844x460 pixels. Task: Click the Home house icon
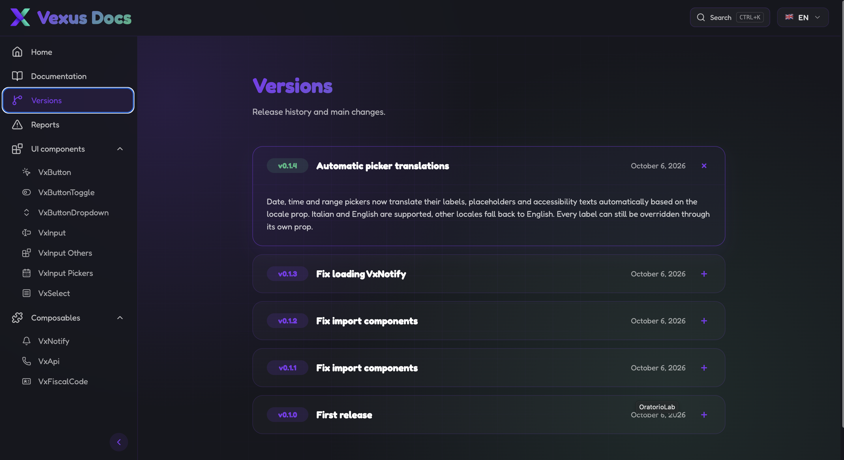tap(17, 52)
